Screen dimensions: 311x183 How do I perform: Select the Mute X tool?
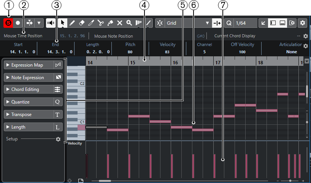point(120,23)
